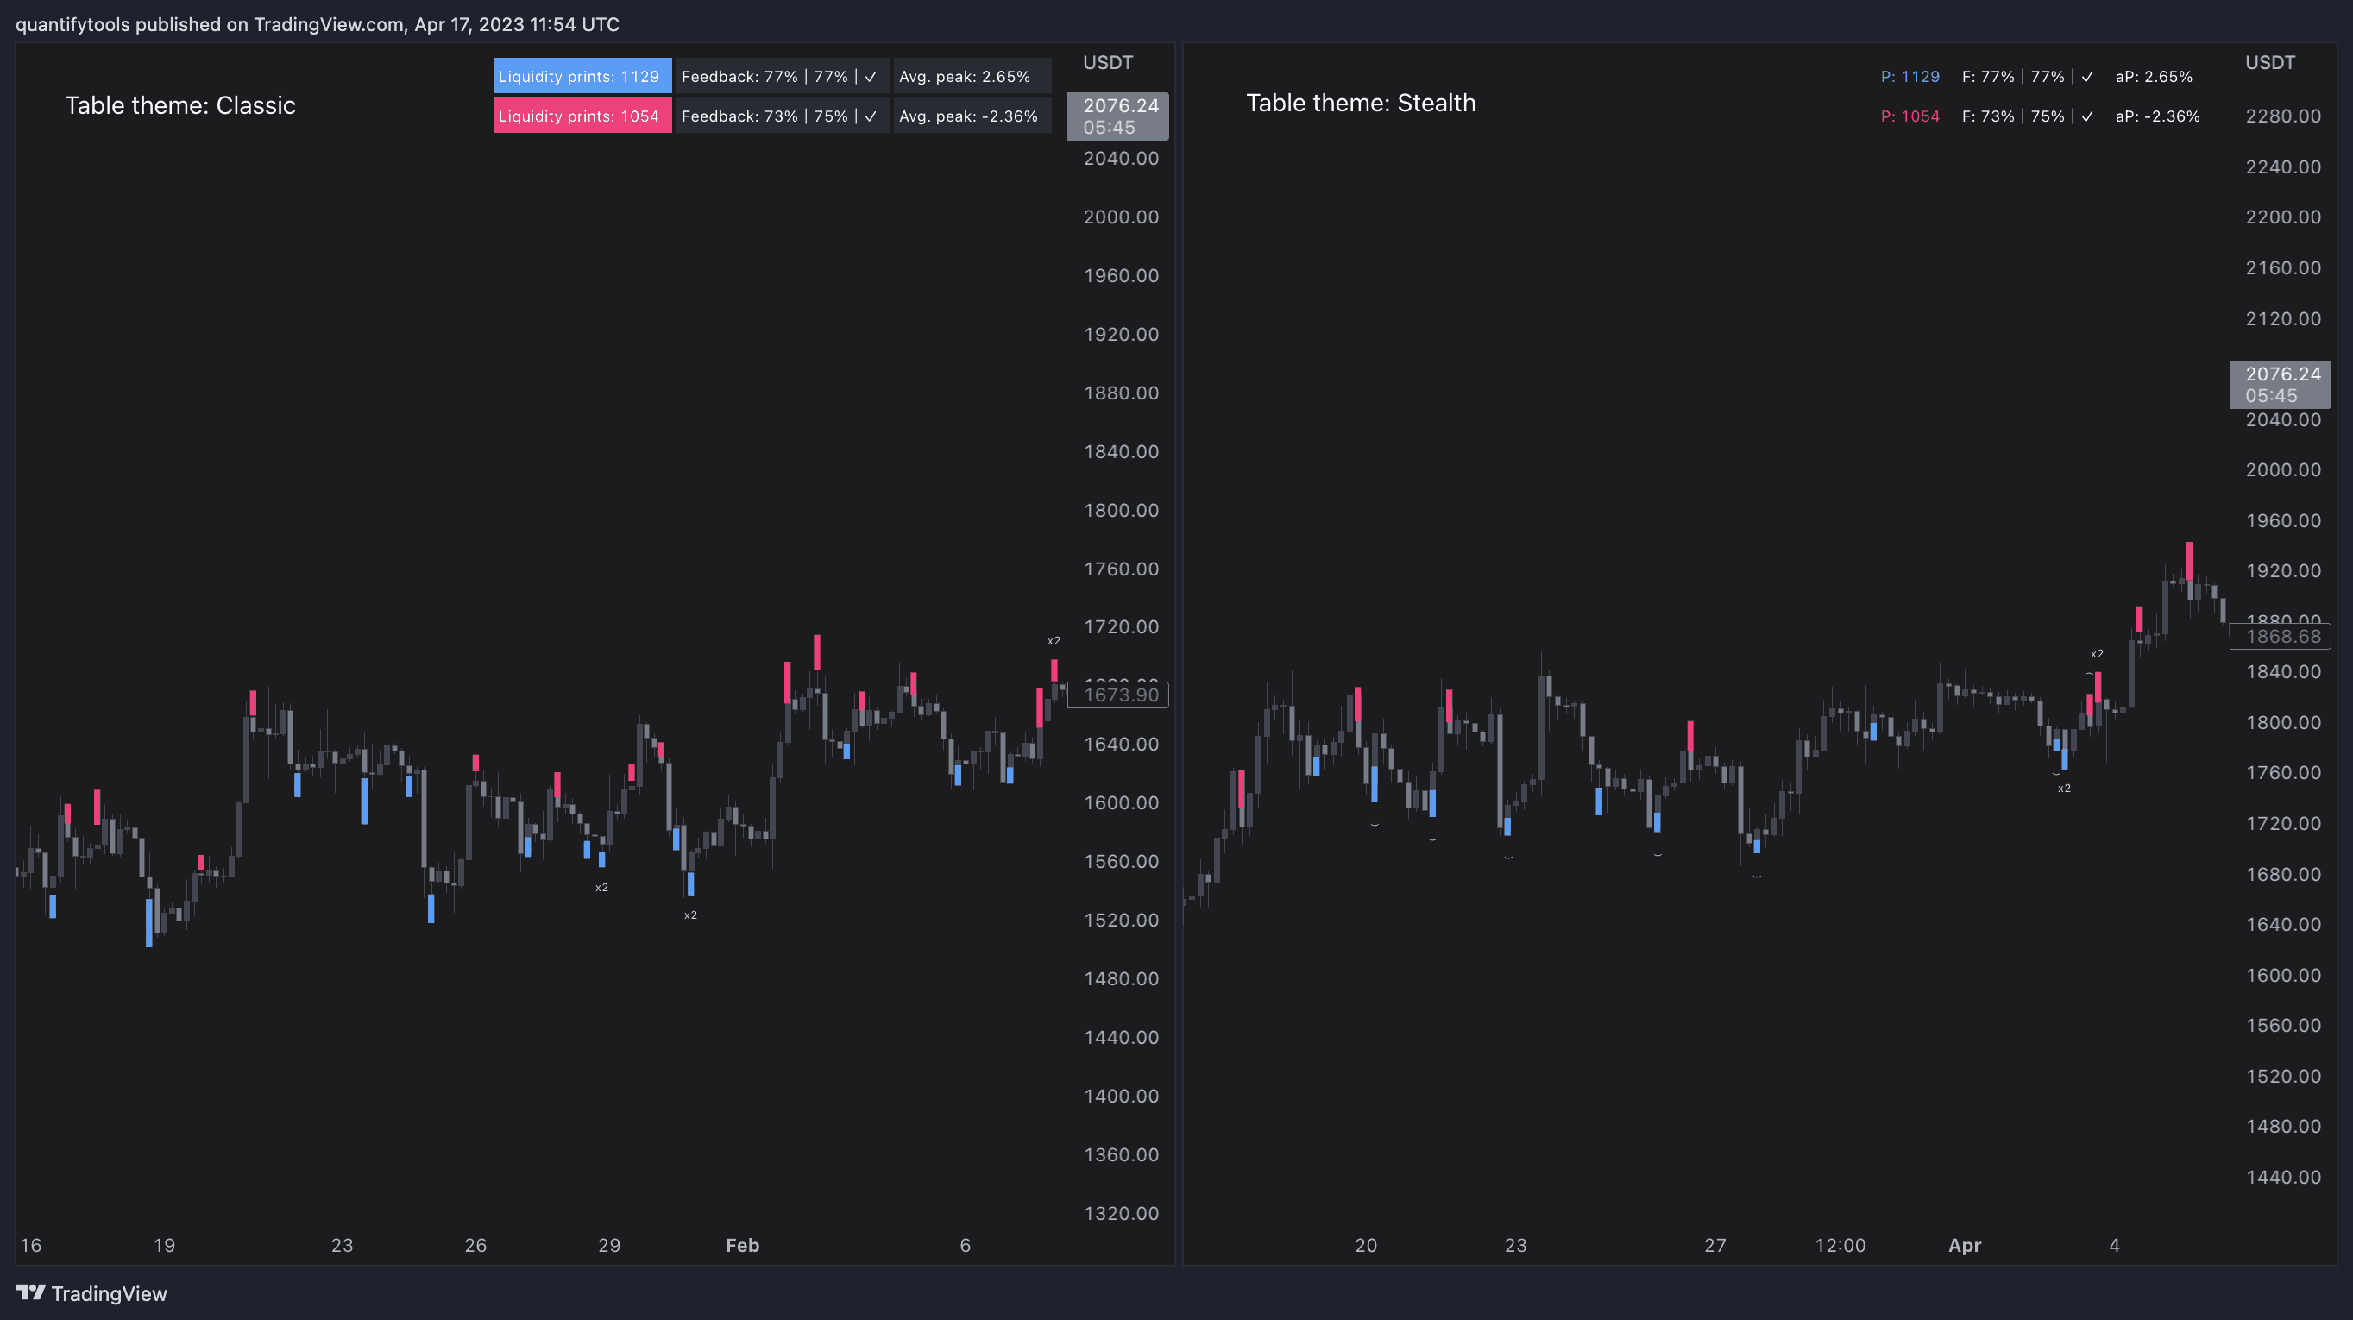Click the Feb date label on time axis
This screenshot has width=2353, height=1320.
coord(742,1244)
